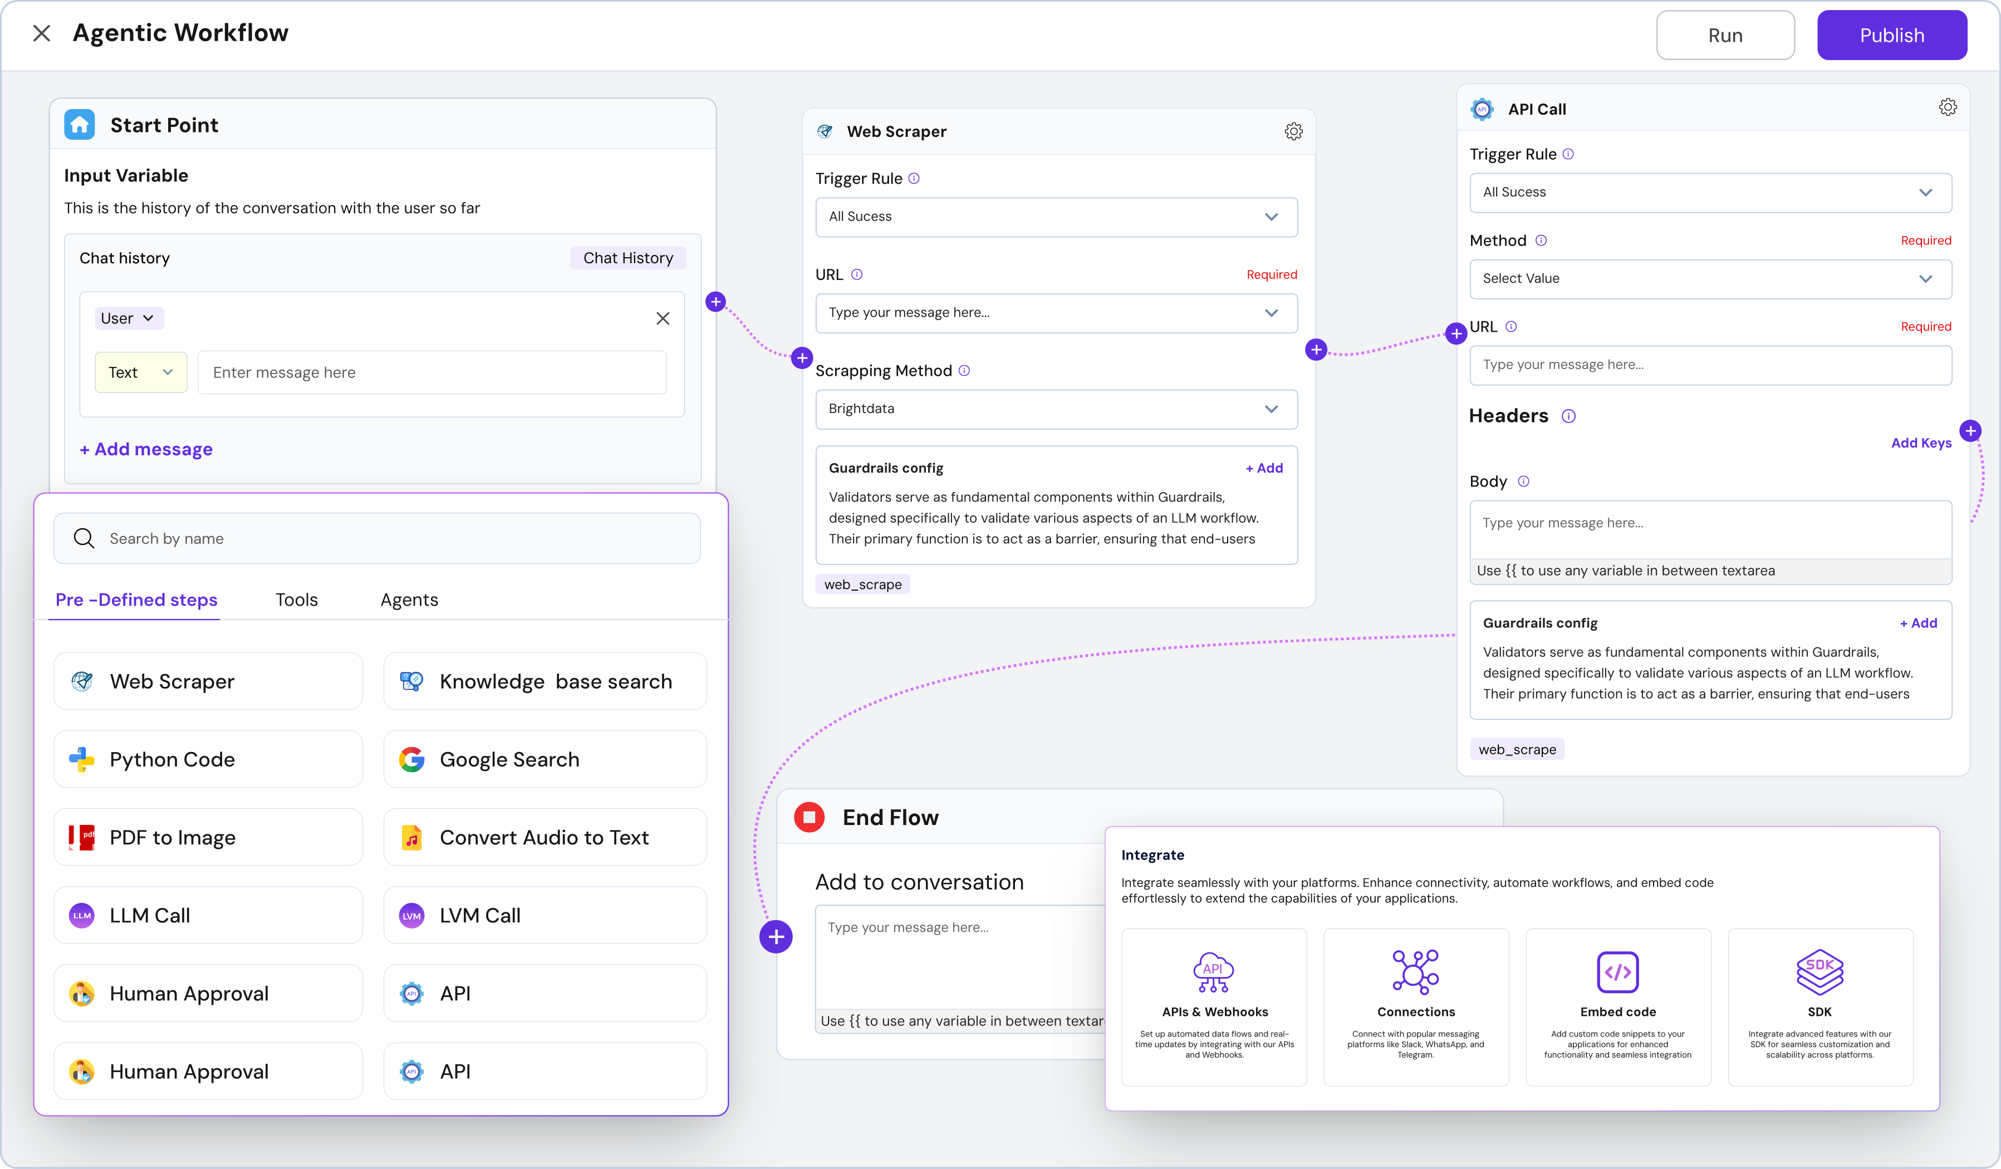Select Knowledge base search step
This screenshot has height=1169, width=2001.
pyautogui.click(x=545, y=681)
